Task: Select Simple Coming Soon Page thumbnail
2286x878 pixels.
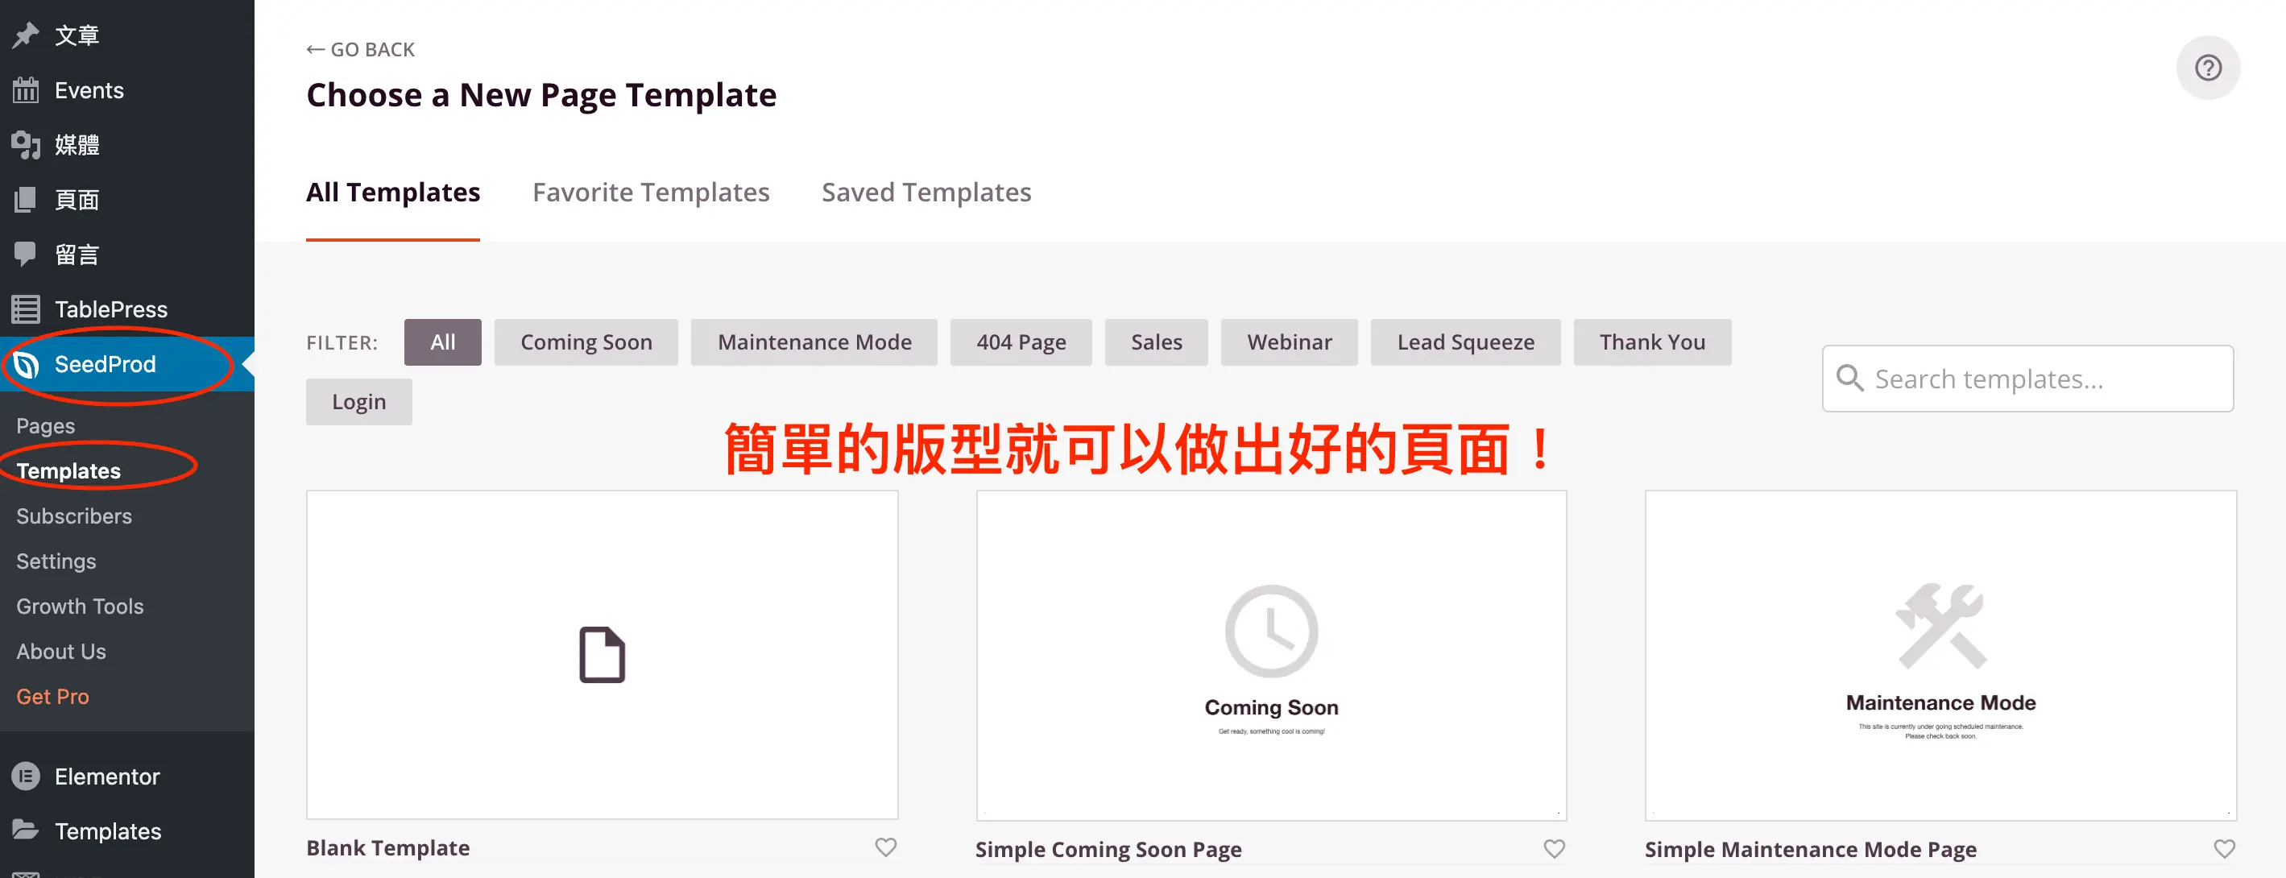Action: tap(1271, 655)
